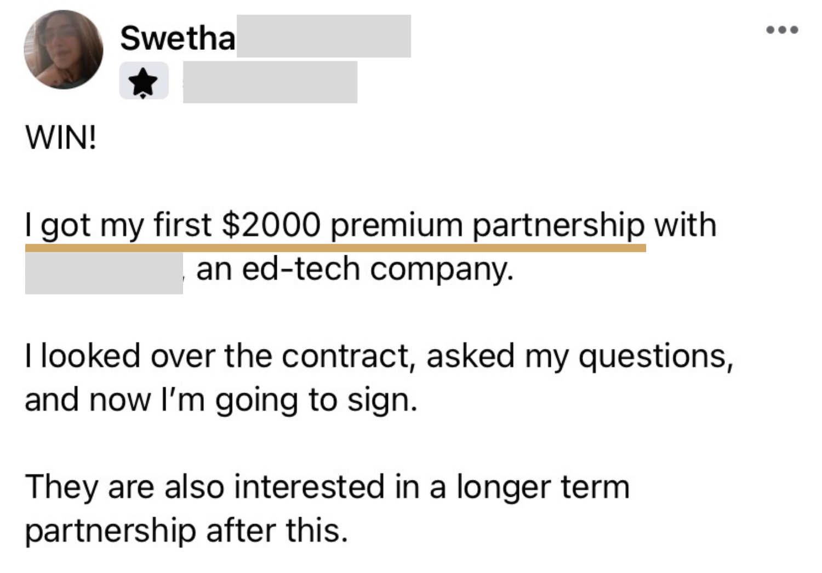822x573 pixels.
Task: Click the black star badge icon
Action: (144, 82)
